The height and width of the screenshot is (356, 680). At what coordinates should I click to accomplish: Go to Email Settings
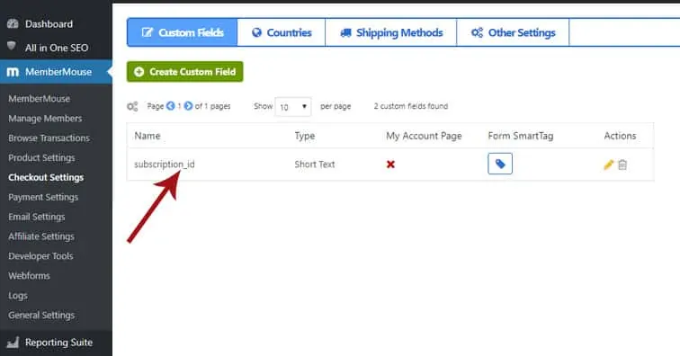pos(36,217)
